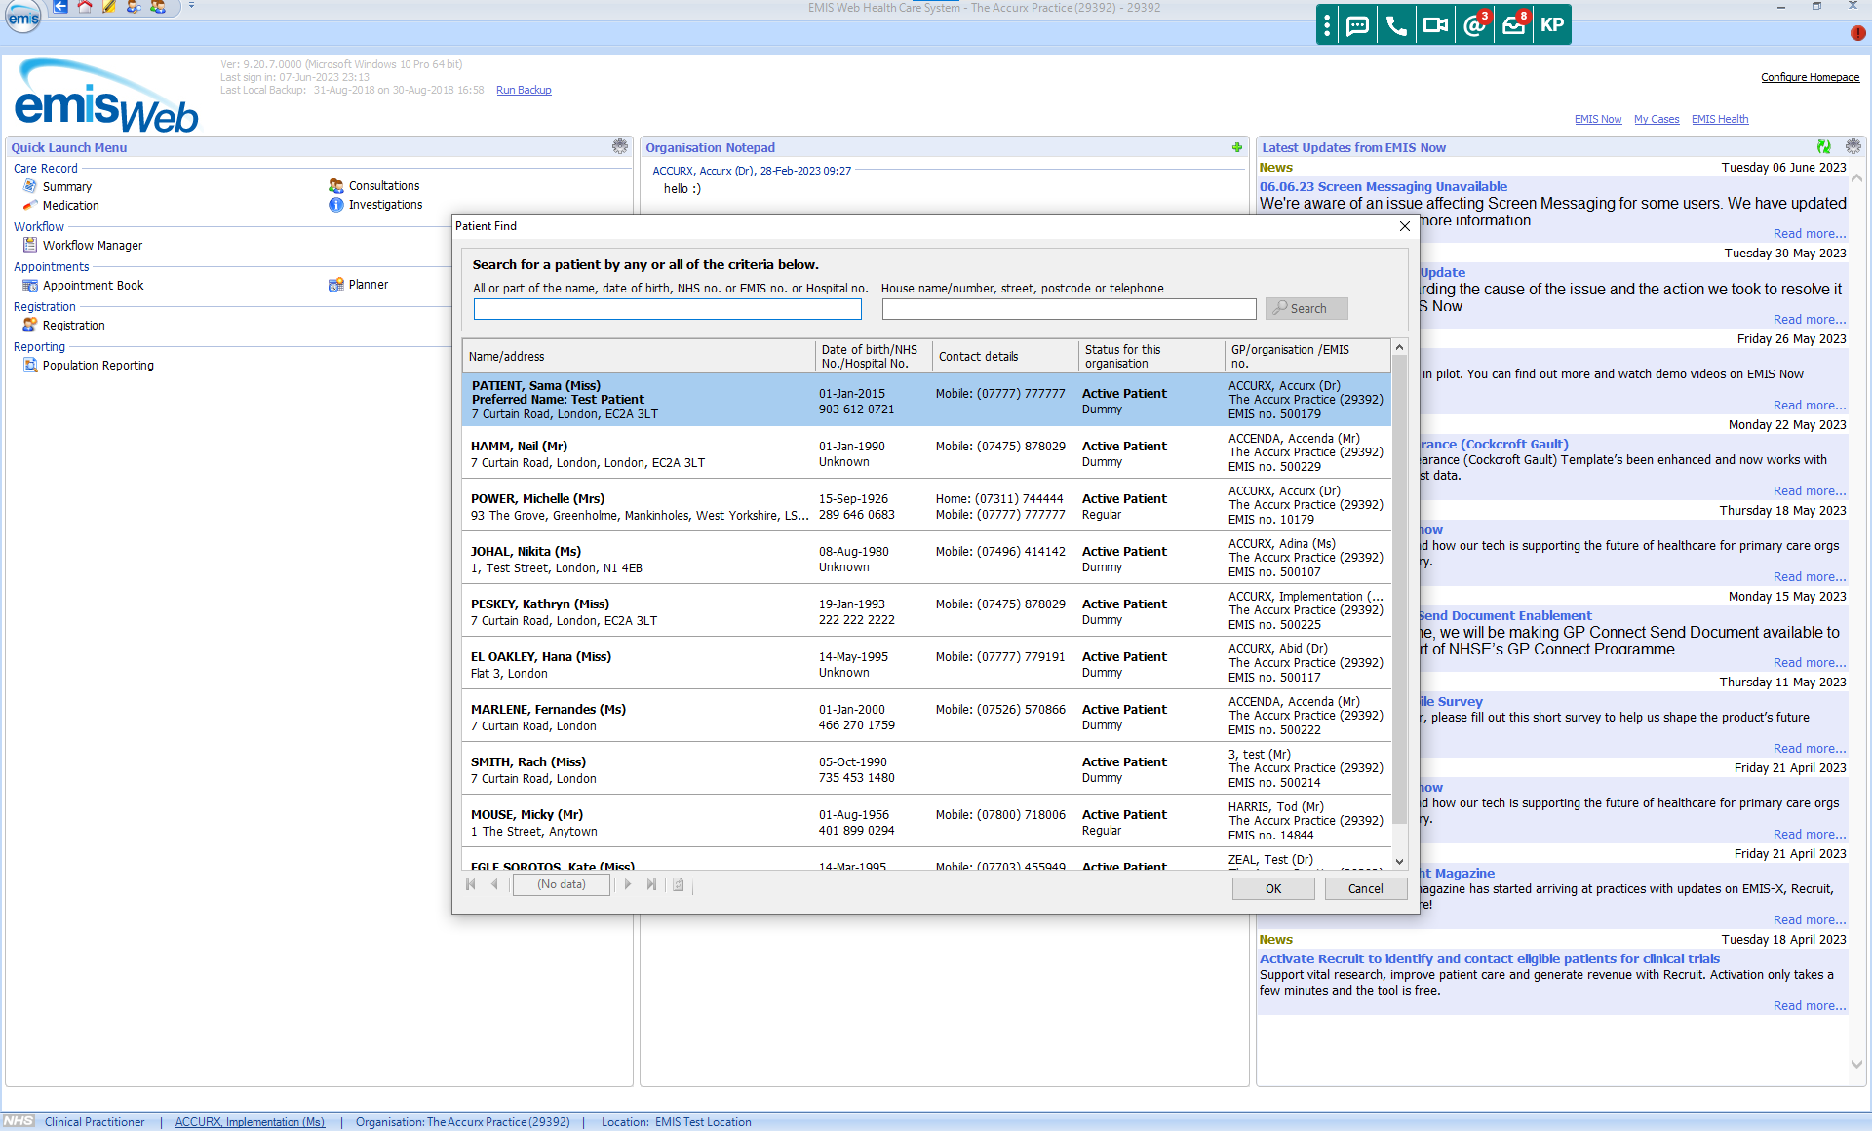
Task: Open Population Reporting
Action: tap(97, 365)
